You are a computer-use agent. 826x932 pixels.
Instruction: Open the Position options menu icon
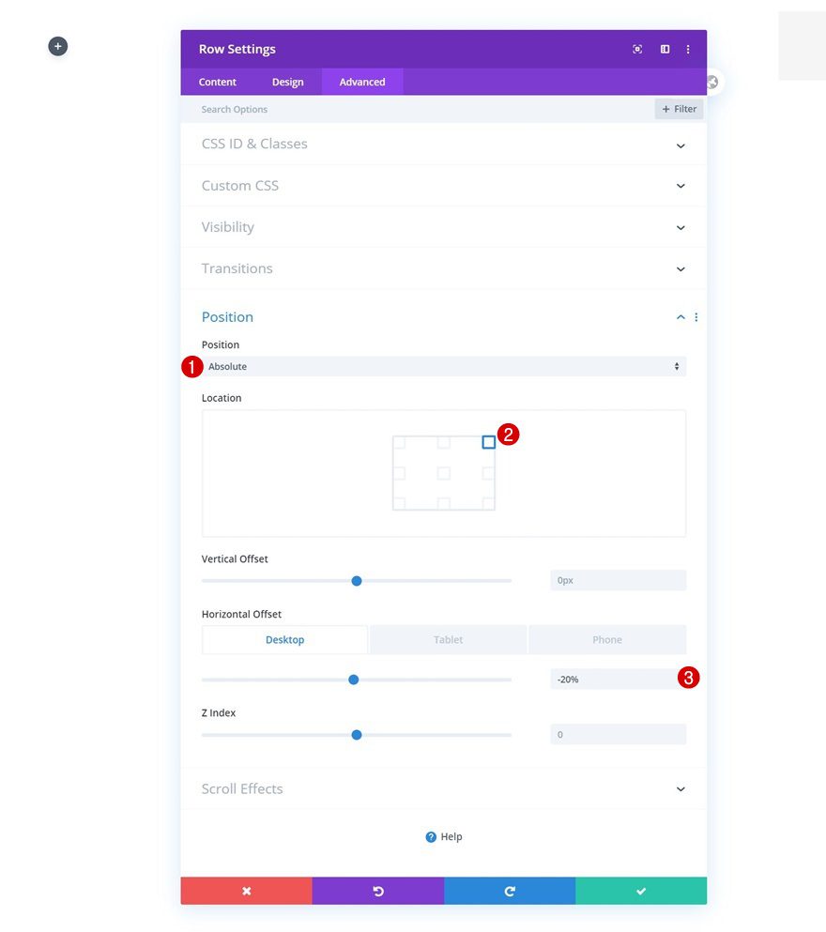[x=696, y=317]
